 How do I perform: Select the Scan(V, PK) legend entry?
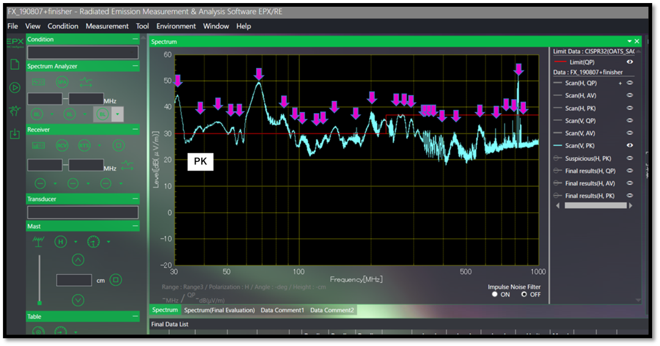pyautogui.click(x=580, y=145)
